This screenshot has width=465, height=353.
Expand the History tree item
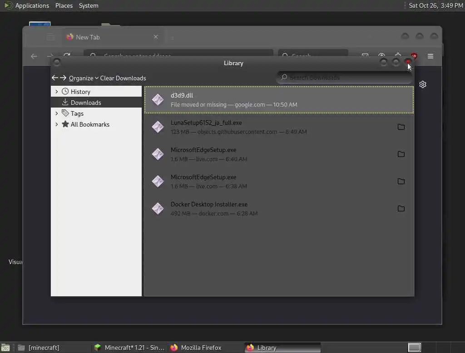56,92
